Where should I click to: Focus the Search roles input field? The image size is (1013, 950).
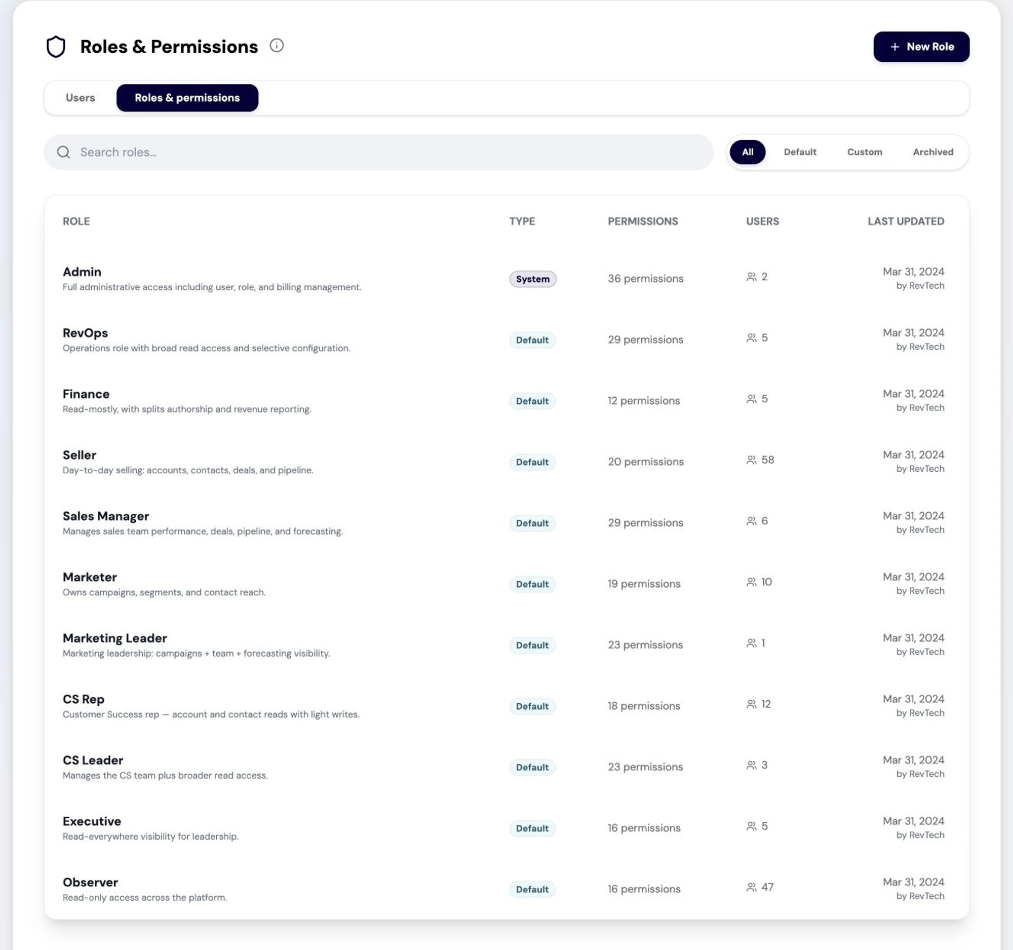[x=378, y=152]
